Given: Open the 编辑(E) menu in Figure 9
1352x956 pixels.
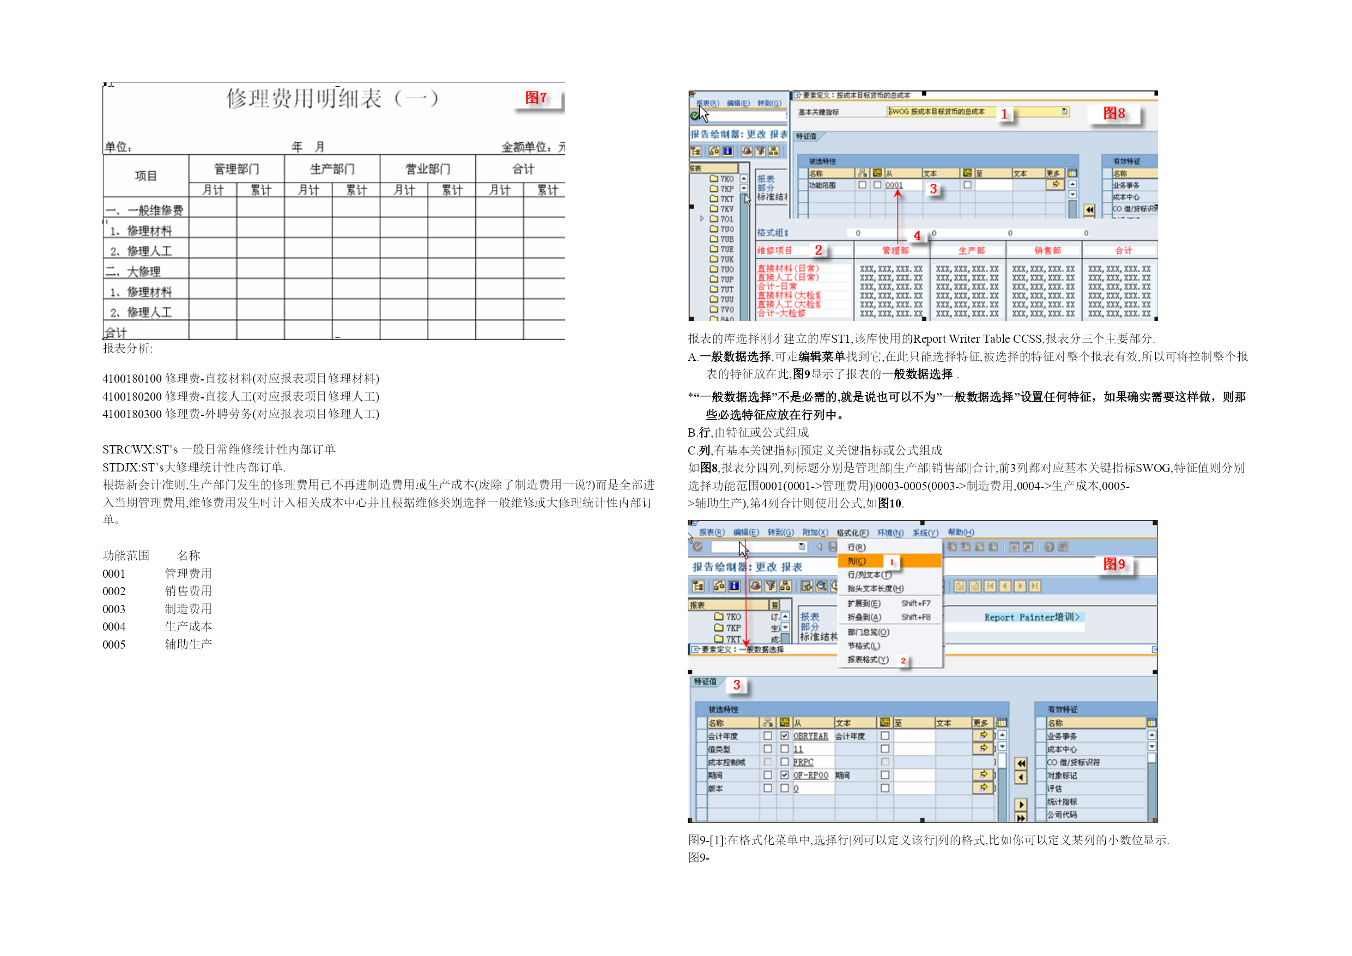Looking at the screenshot, I should coord(746,533).
